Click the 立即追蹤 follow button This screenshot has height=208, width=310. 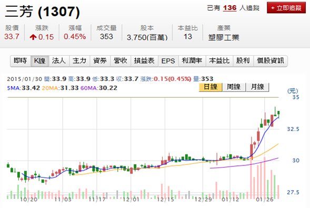coord(286,8)
